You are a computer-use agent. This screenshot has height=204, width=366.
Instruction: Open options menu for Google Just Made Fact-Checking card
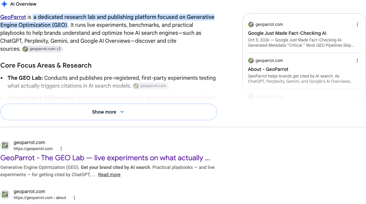point(357,25)
